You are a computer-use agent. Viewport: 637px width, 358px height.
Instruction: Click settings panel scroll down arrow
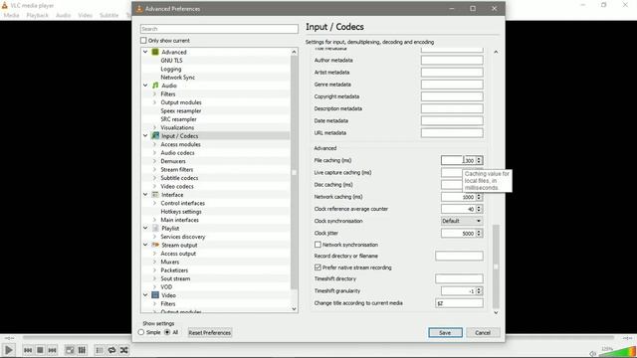click(x=496, y=312)
